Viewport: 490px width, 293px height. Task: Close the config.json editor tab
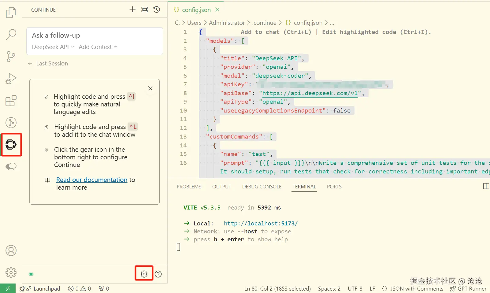coord(217,9)
